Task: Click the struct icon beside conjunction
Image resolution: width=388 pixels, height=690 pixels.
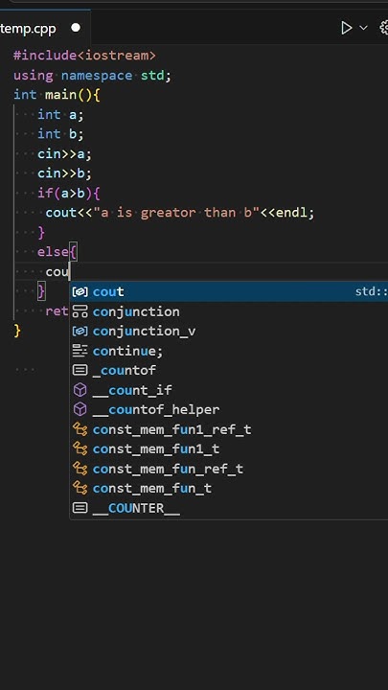Action: point(80,311)
